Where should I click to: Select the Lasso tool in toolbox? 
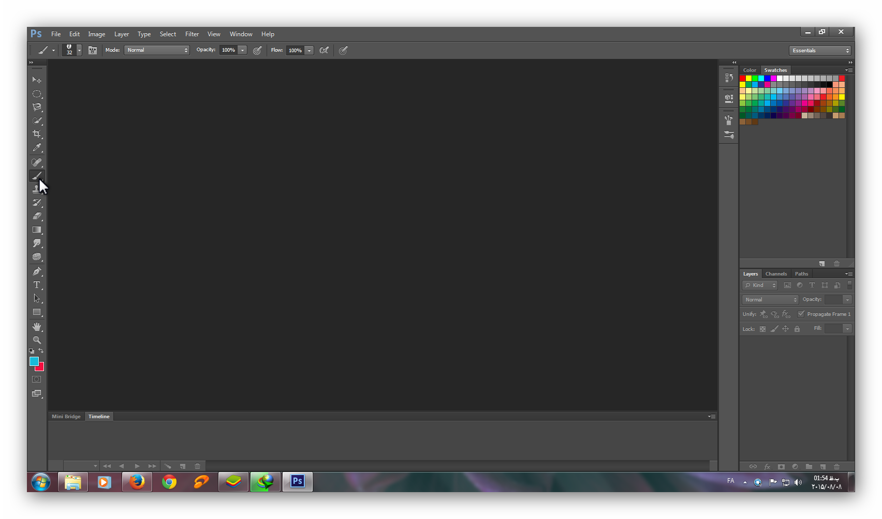pos(37,107)
